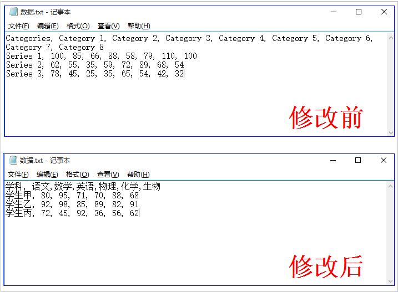398x292 pixels.
Task: Click title '数据.txt - 记事本' of top window
Action: pos(46,12)
